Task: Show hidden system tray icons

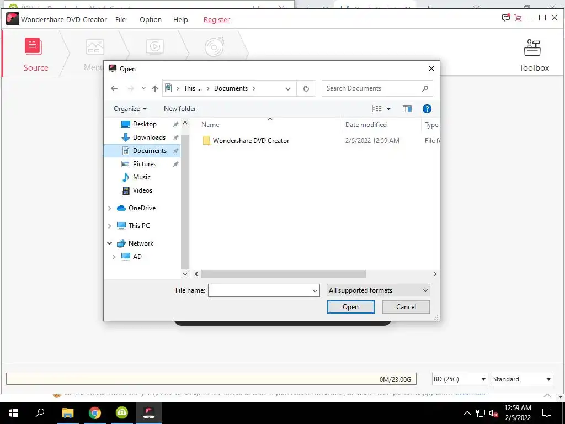Action: (x=467, y=413)
